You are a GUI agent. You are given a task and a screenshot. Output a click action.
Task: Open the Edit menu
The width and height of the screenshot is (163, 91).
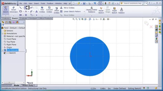pyautogui.click(x=25, y=3)
